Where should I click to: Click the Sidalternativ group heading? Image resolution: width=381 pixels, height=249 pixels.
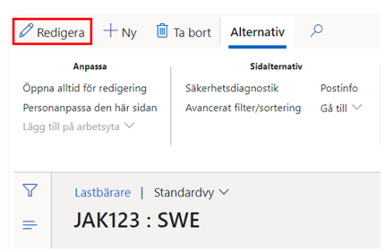click(x=276, y=66)
